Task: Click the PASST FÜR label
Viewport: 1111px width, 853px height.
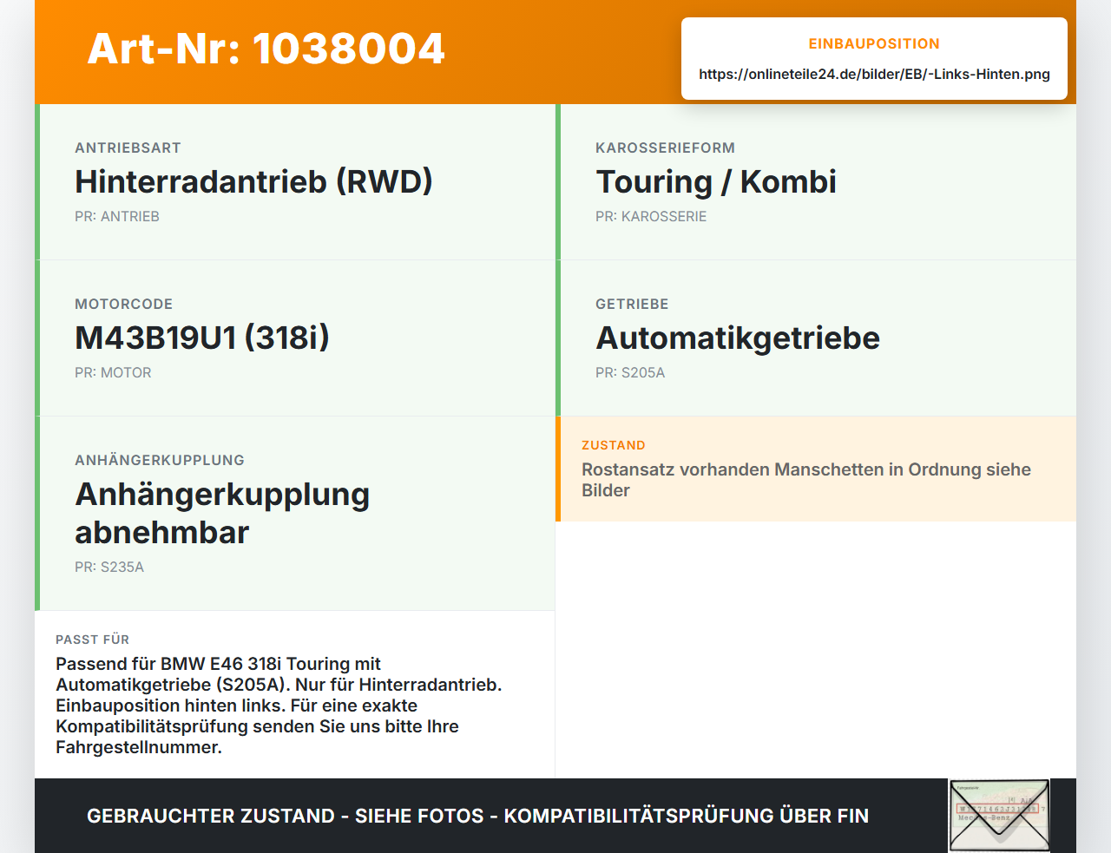Action: [92, 640]
